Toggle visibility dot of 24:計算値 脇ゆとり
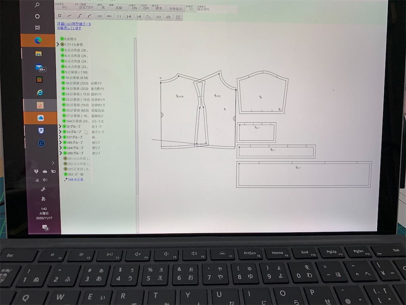Image resolution: width=406 pixels, height=305 pixels. click(x=63, y=94)
